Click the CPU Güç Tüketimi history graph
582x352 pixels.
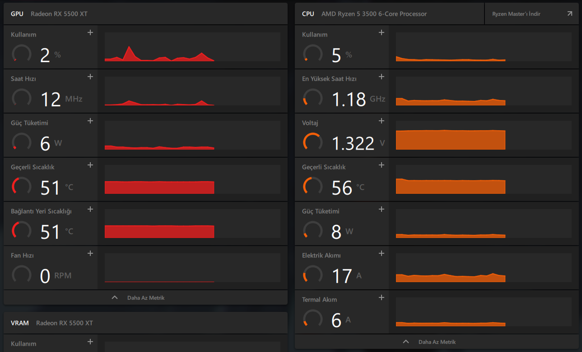click(484, 224)
